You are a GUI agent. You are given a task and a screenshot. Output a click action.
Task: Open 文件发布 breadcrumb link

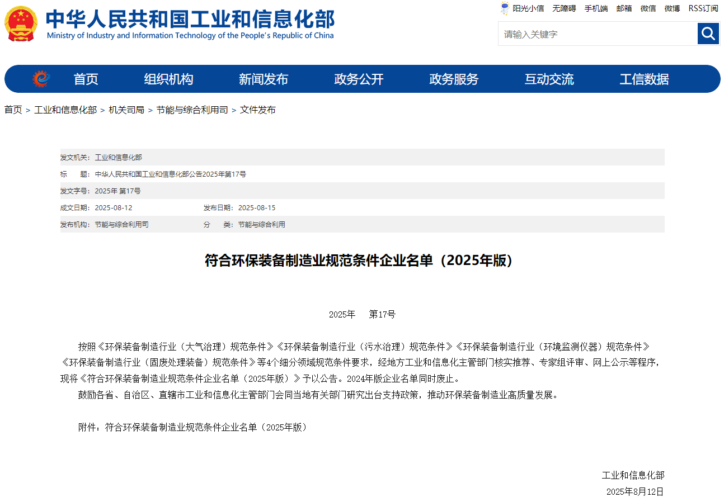(258, 110)
